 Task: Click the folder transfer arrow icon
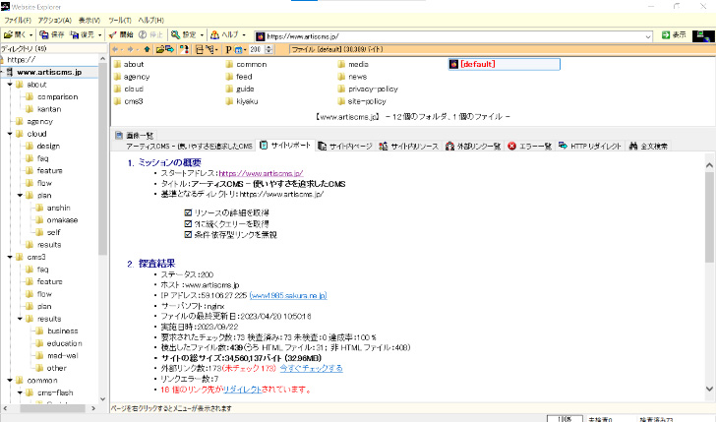pyautogui.click(x=169, y=49)
